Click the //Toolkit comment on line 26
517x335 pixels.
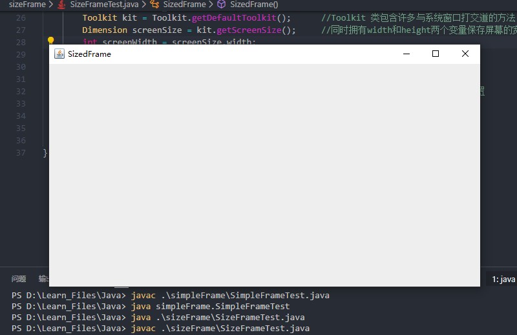[x=418, y=18]
